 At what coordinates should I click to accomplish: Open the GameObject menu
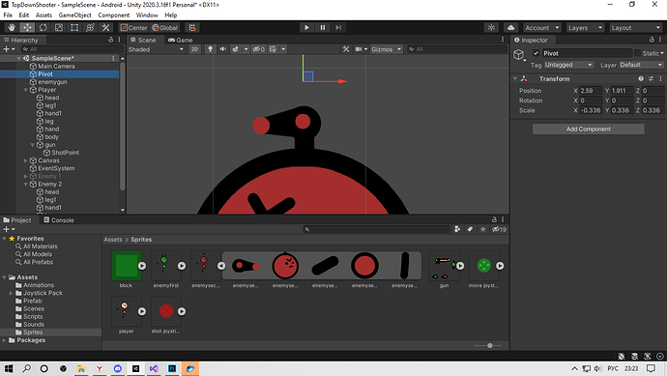(74, 14)
